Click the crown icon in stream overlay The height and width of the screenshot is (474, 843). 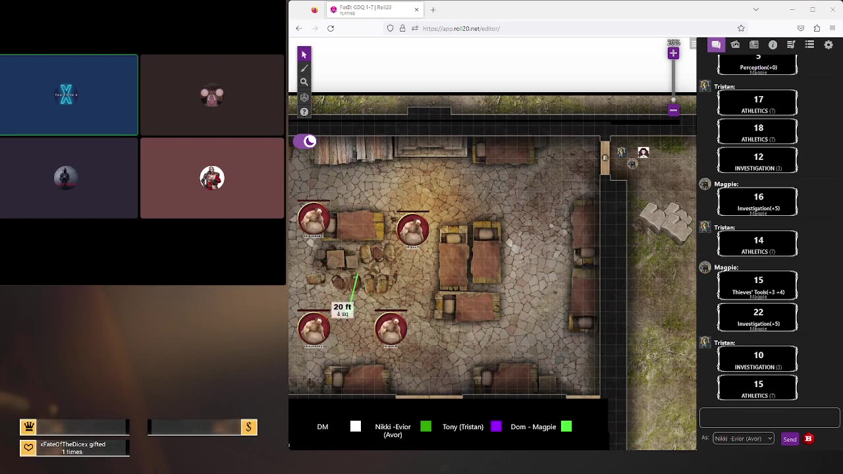pos(28,427)
